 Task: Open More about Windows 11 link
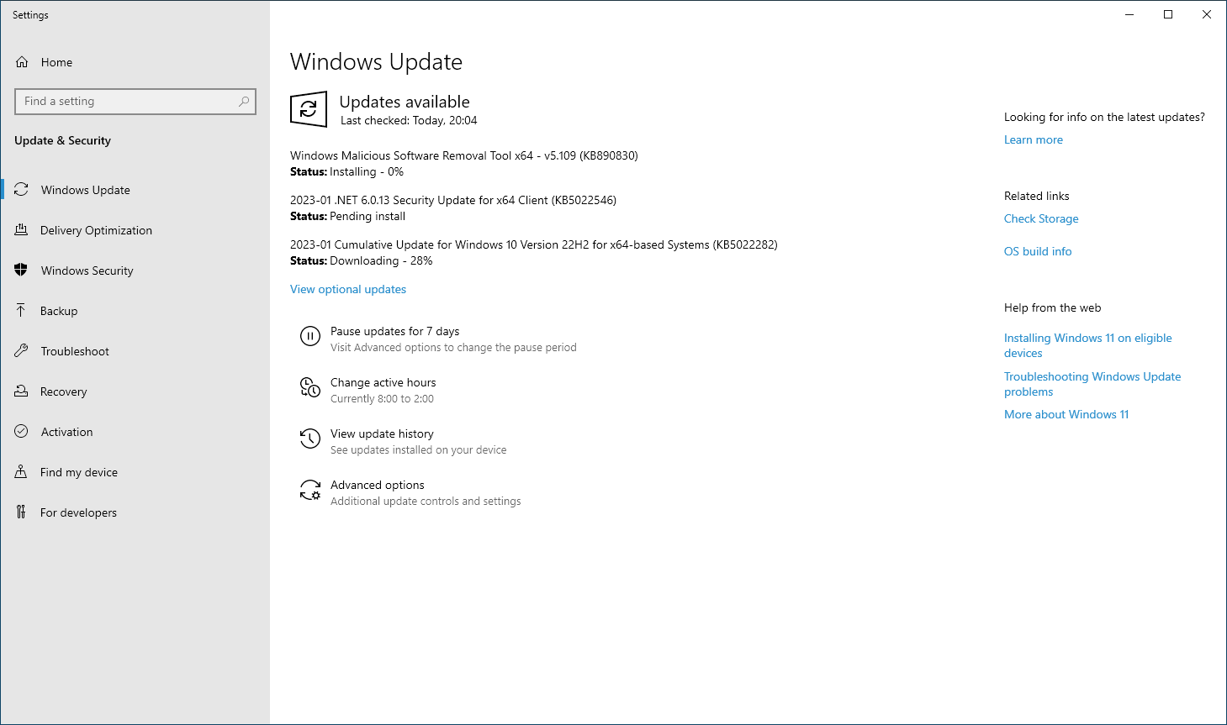[1066, 414]
